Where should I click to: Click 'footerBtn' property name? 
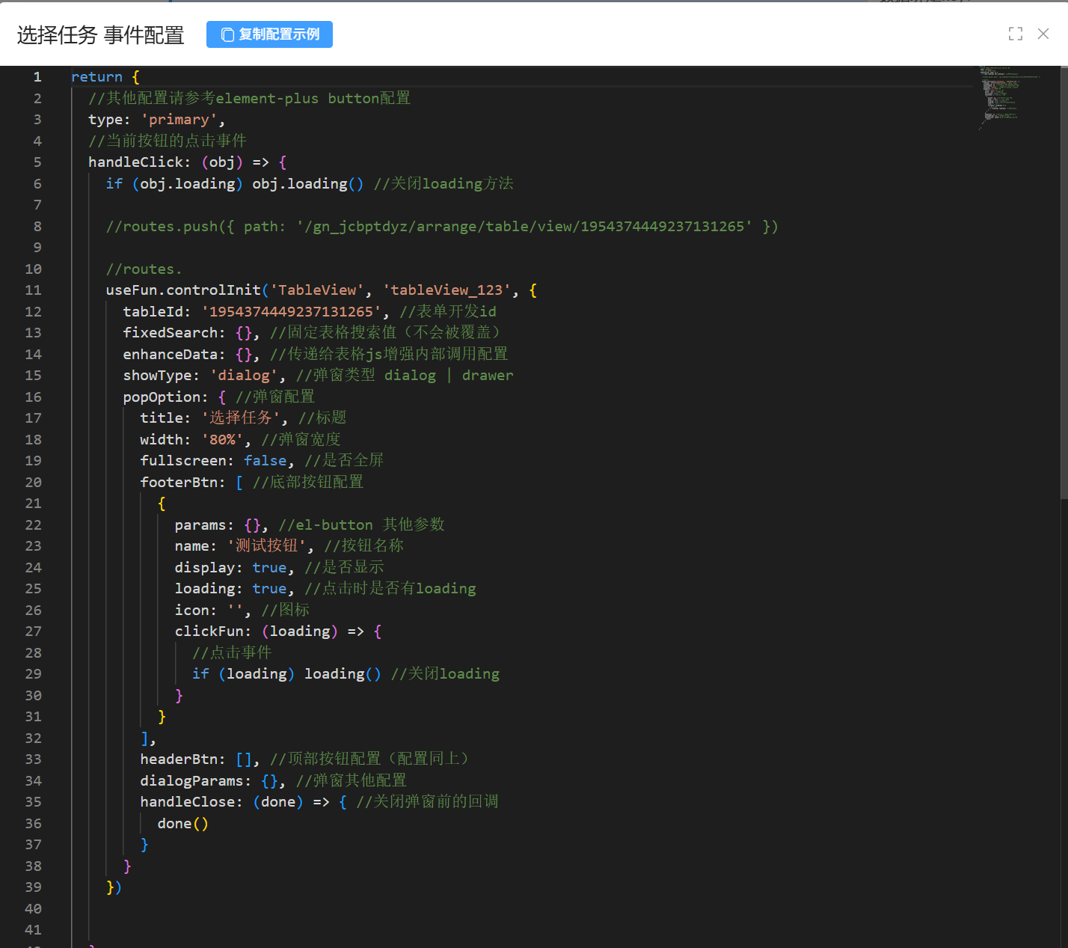coord(179,482)
